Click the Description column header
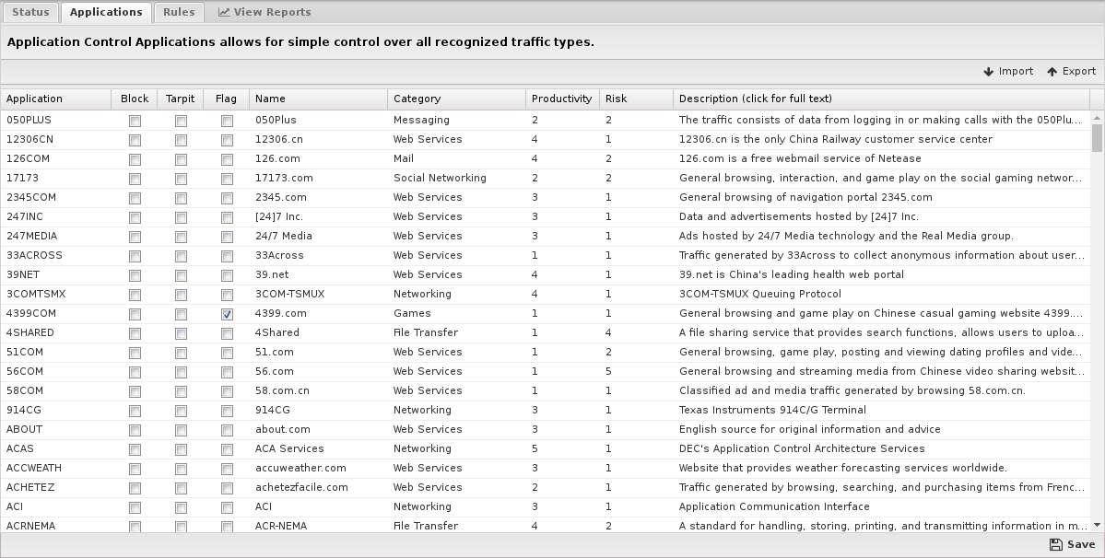The image size is (1105, 558). 882,99
